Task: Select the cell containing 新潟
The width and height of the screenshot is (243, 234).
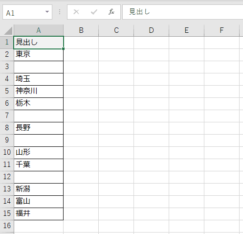Action: pos(39,189)
